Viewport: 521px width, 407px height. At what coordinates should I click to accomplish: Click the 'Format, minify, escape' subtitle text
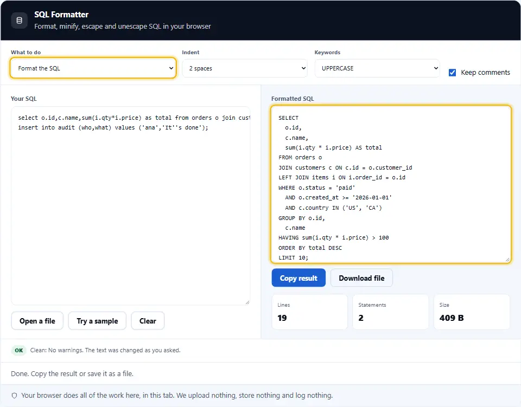(x=123, y=26)
